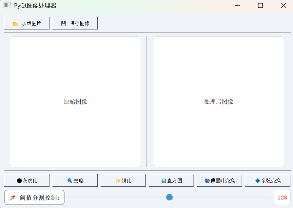The height and width of the screenshot is (208, 293).
Task: Click the blue threshold slider handle
Action: [x=169, y=197]
